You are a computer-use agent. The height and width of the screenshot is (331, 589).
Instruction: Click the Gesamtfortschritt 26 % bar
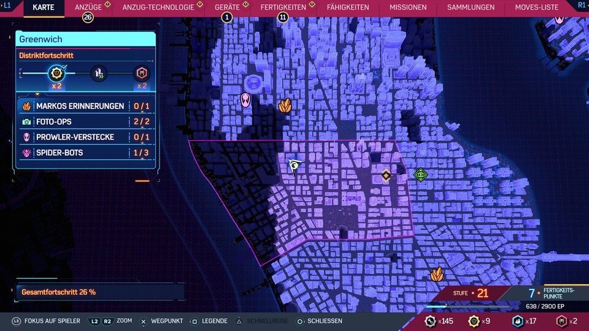point(99,292)
